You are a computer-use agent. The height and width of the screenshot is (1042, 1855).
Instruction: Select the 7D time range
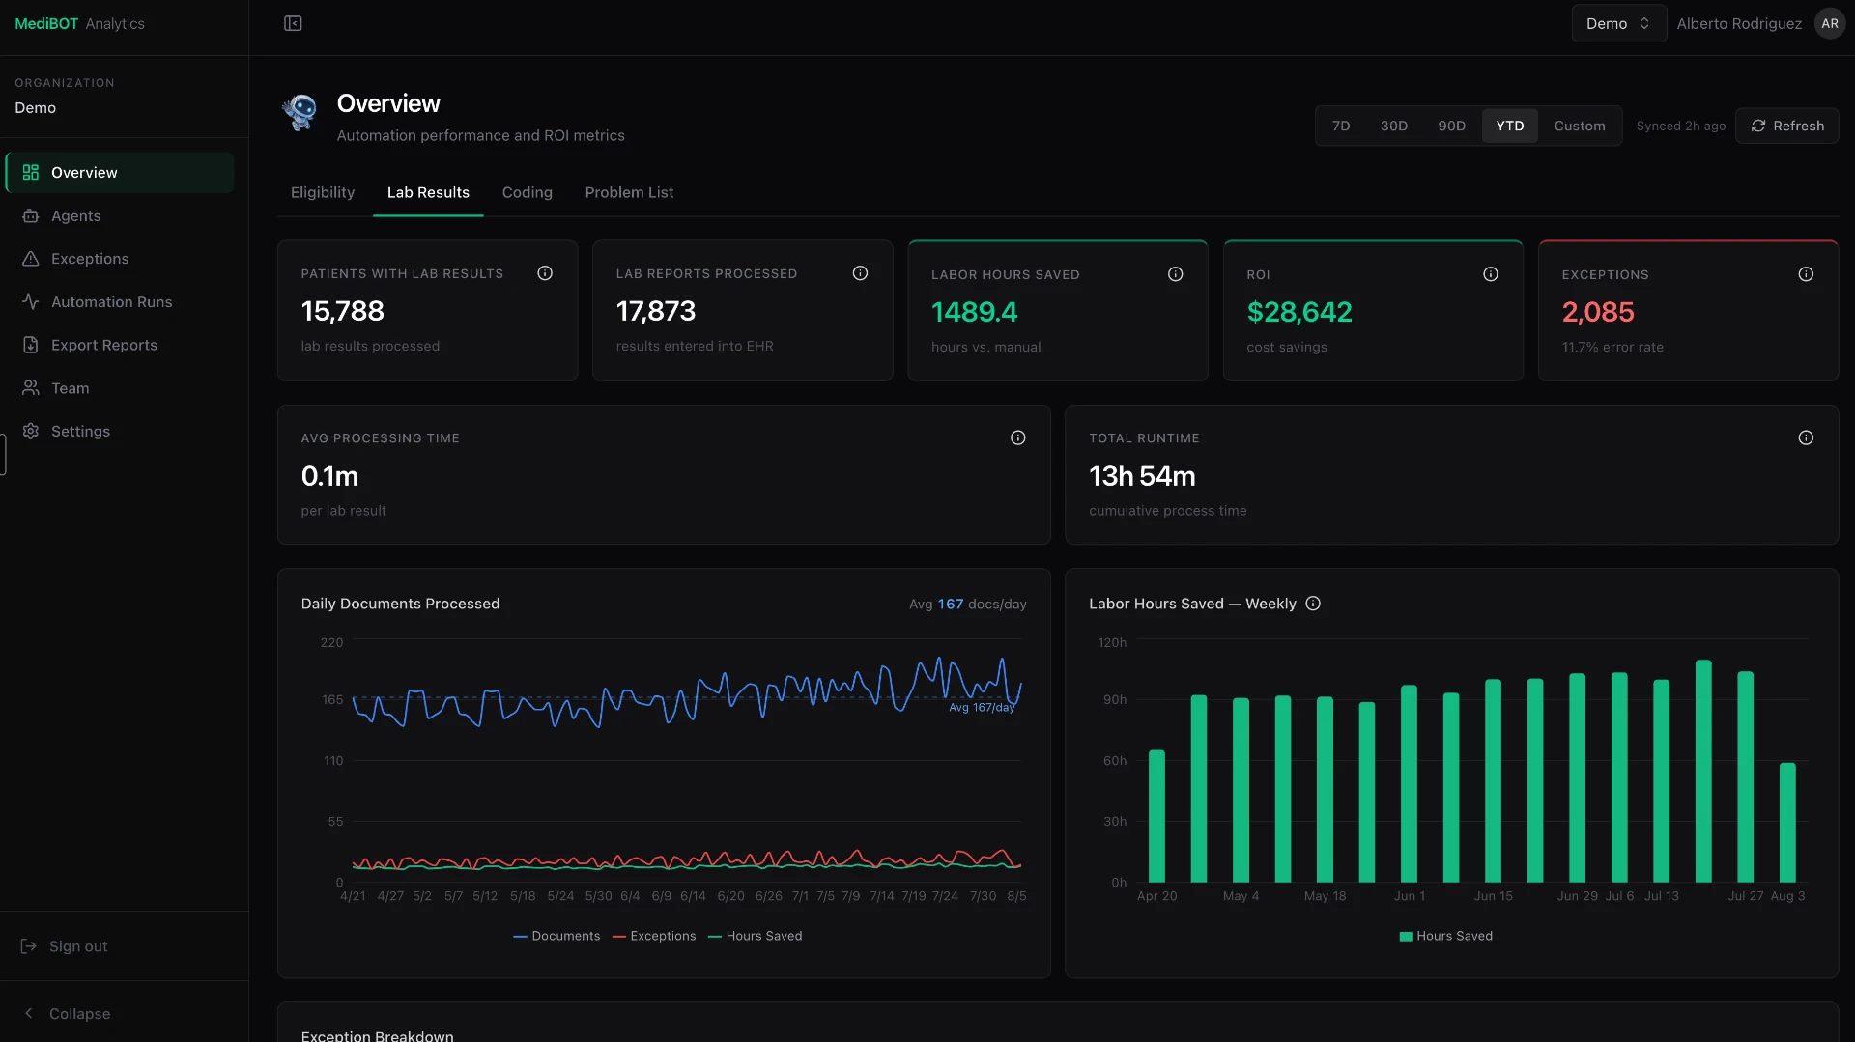tap(1341, 126)
